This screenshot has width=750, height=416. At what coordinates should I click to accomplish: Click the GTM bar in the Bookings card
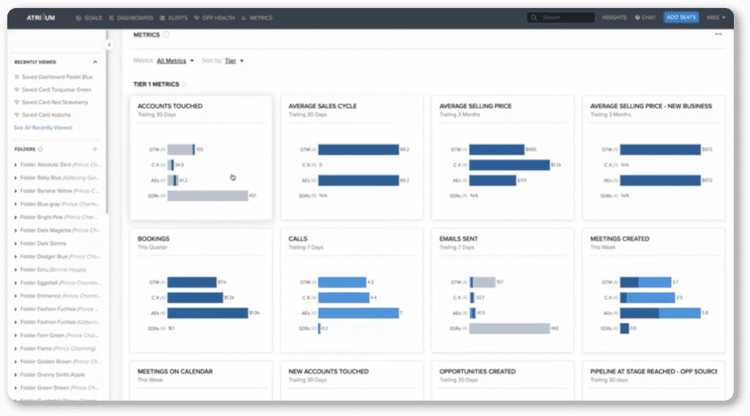pos(192,282)
